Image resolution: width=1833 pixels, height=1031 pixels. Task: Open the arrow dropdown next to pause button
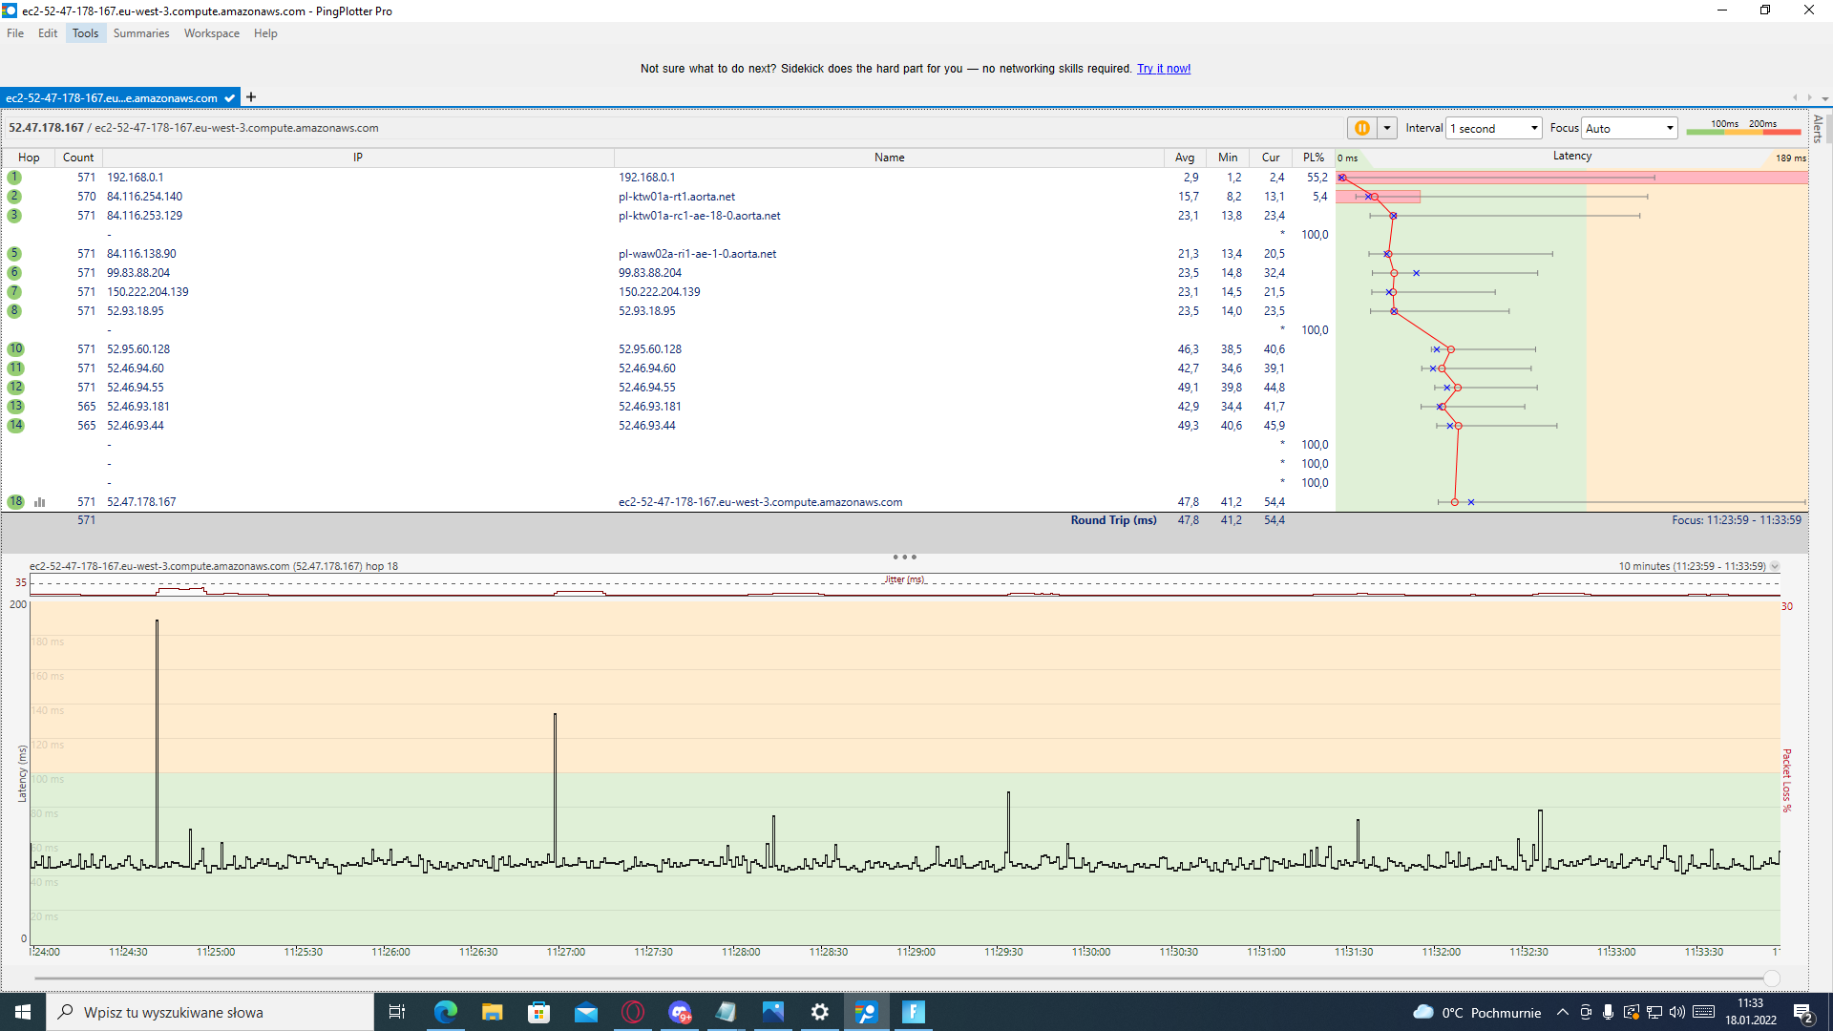(x=1387, y=128)
